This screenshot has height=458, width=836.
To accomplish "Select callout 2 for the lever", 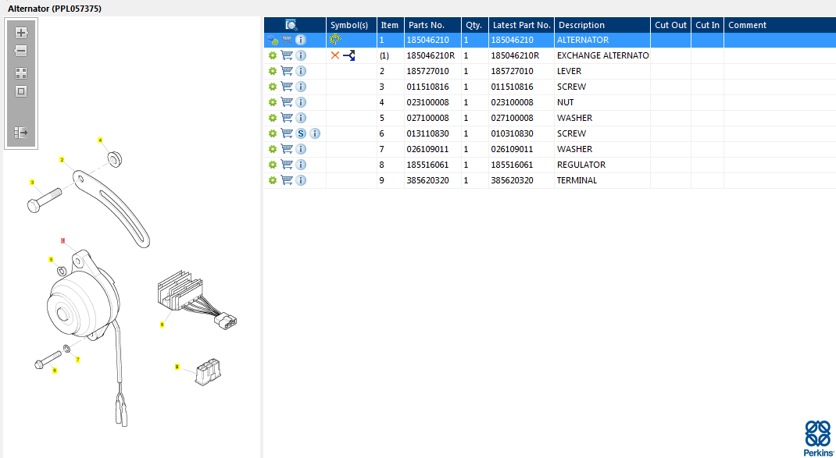I will 62,160.
